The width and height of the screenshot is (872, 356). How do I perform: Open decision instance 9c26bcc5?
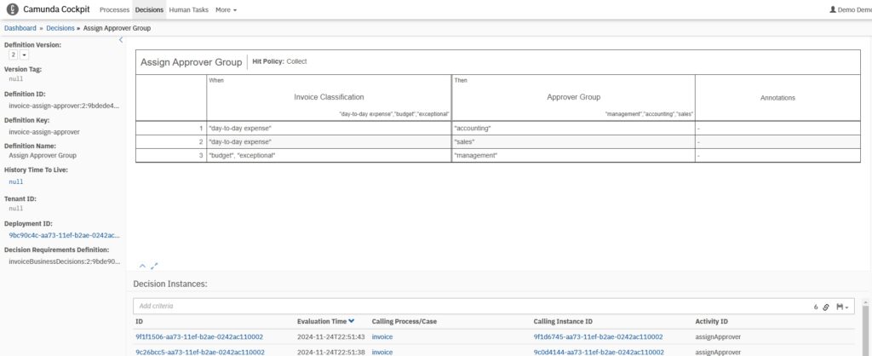(200, 352)
